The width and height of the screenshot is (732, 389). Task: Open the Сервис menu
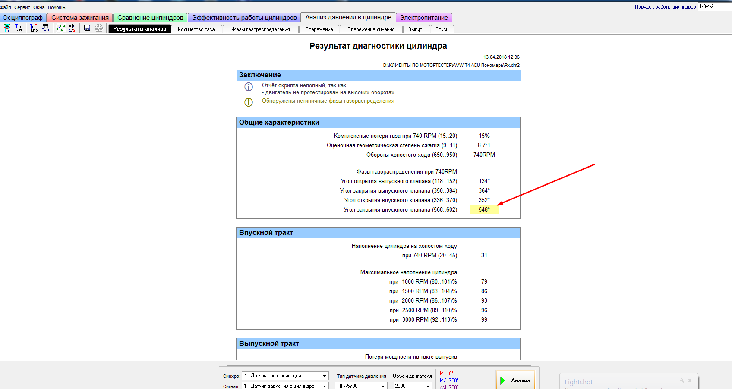click(22, 7)
